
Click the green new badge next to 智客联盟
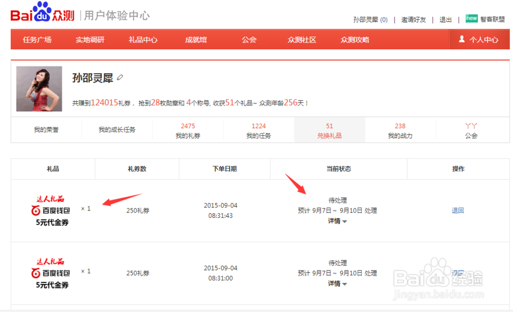point(471,18)
